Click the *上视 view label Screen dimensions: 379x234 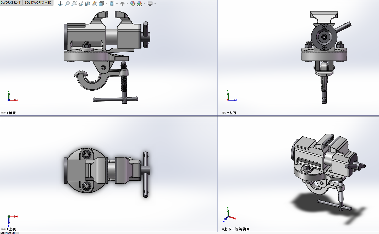click(x=11, y=229)
